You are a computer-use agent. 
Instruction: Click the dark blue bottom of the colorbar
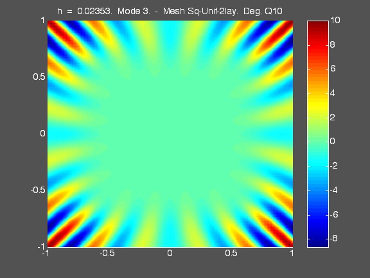318,243
